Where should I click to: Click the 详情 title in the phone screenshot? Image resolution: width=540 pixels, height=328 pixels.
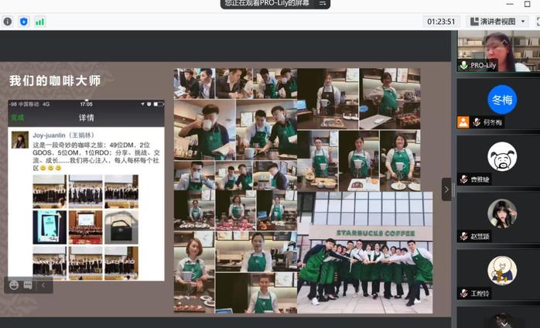click(87, 118)
